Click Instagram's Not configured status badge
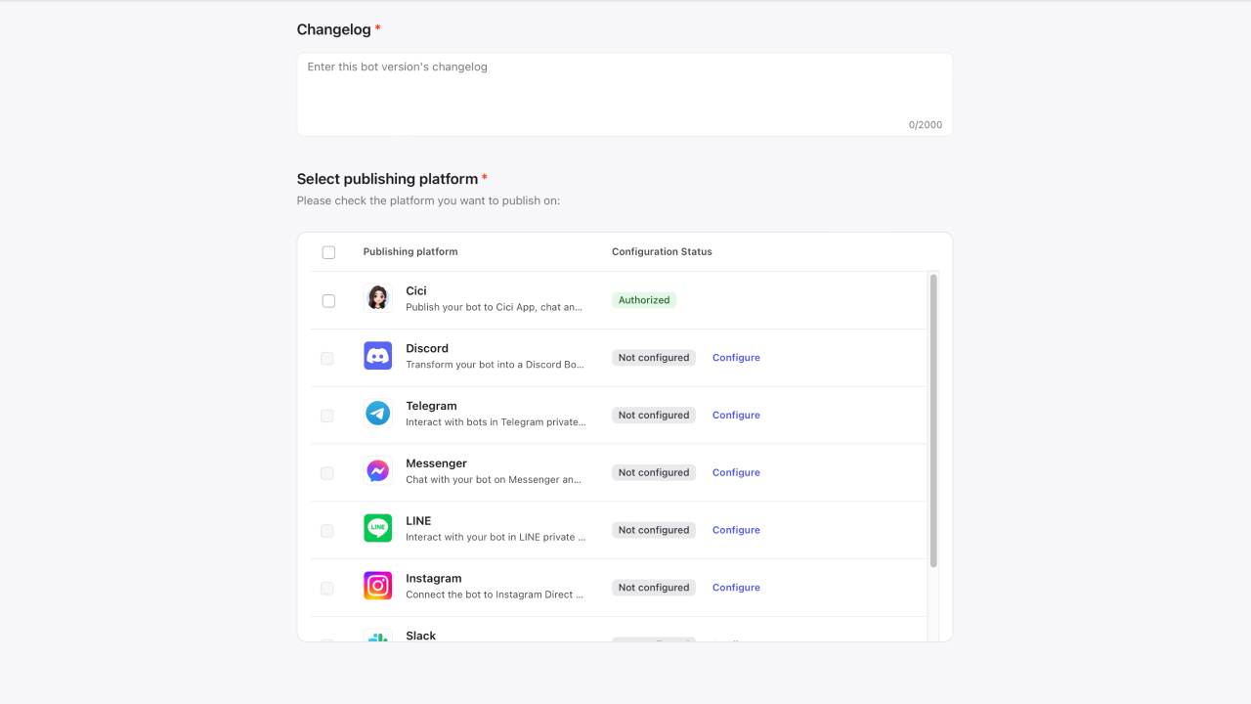The width and height of the screenshot is (1251, 704). [654, 588]
